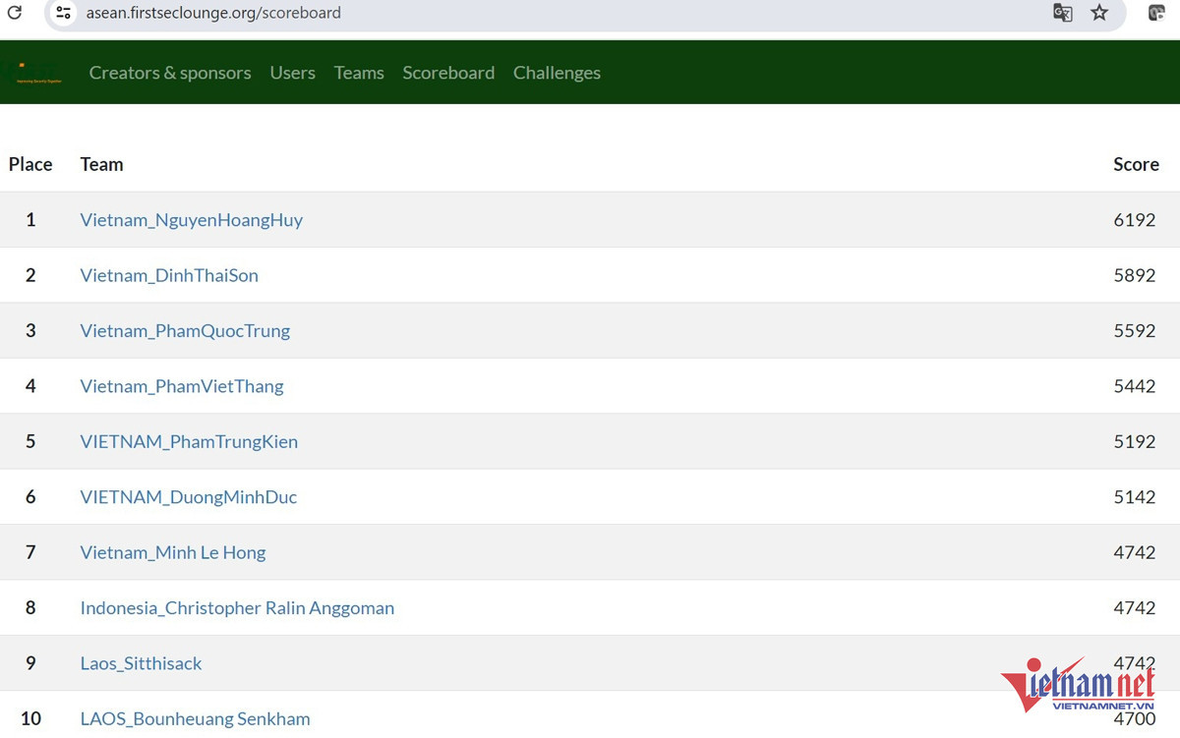Open the Indonesia_Christopher Ralin Anggoman link
1180x738 pixels.
click(237, 608)
